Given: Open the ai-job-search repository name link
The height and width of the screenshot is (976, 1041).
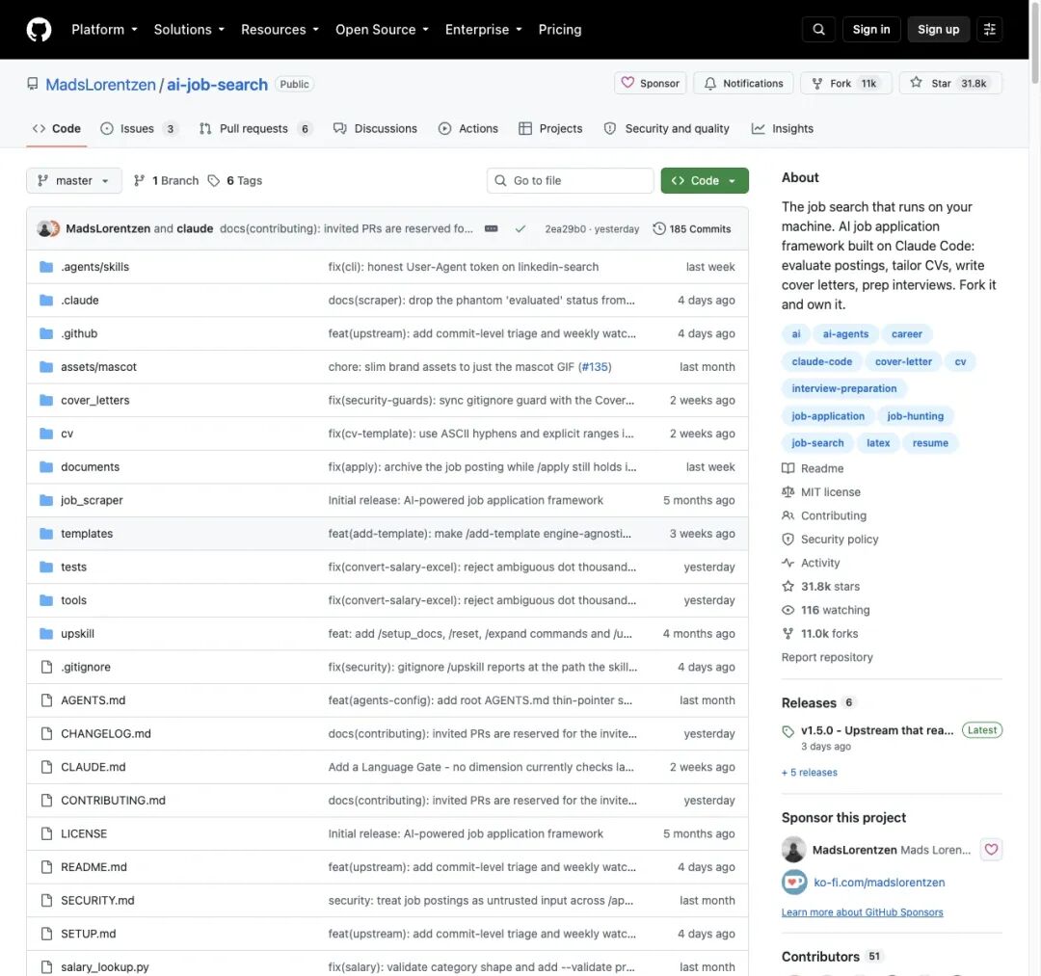Looking at the screenshot, I should (x=217, y=84).
